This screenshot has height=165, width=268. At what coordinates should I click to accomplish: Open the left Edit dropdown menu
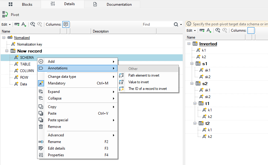tap(6, 24)
